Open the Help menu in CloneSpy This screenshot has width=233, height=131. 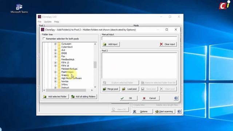point(56,22)
